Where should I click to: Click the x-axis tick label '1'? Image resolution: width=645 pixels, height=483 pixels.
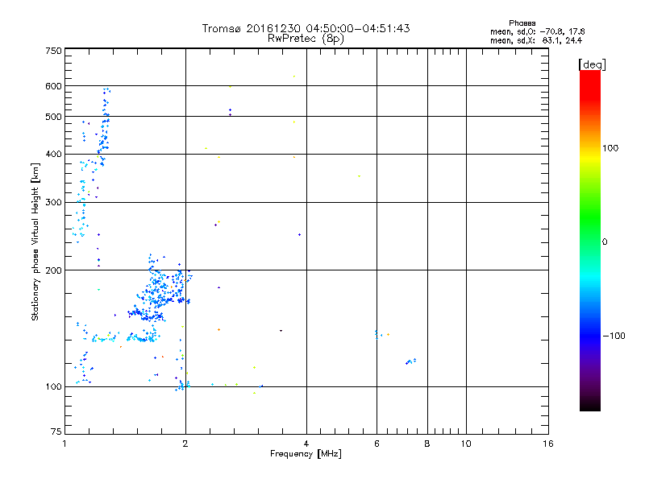tap(64, 444)
